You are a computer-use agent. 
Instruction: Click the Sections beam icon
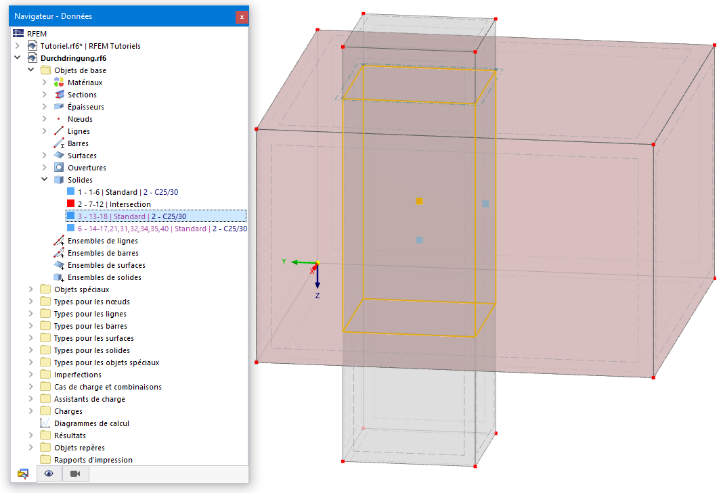pyautogui.click(x=59, y=95)
